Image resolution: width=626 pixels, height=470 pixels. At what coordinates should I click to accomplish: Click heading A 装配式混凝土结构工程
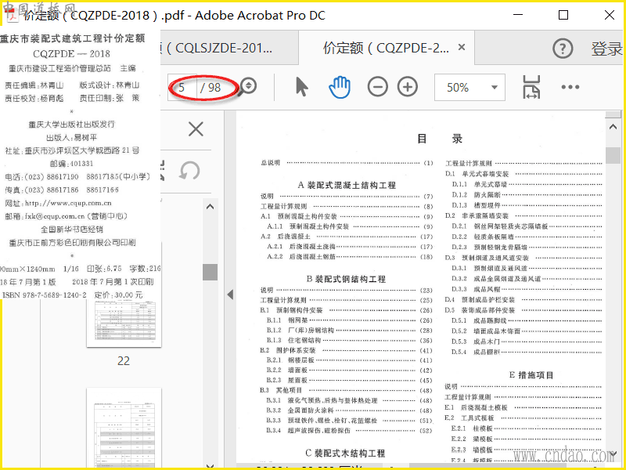tap(347, 185)
